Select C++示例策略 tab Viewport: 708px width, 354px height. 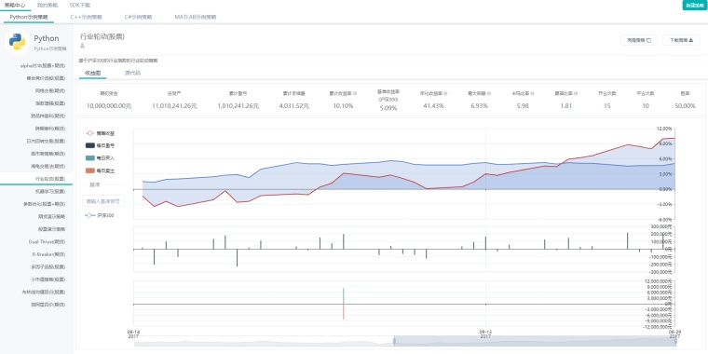(87, 17)
